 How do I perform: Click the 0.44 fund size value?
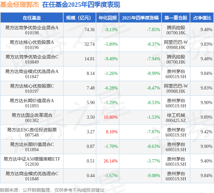coord(90,176)
